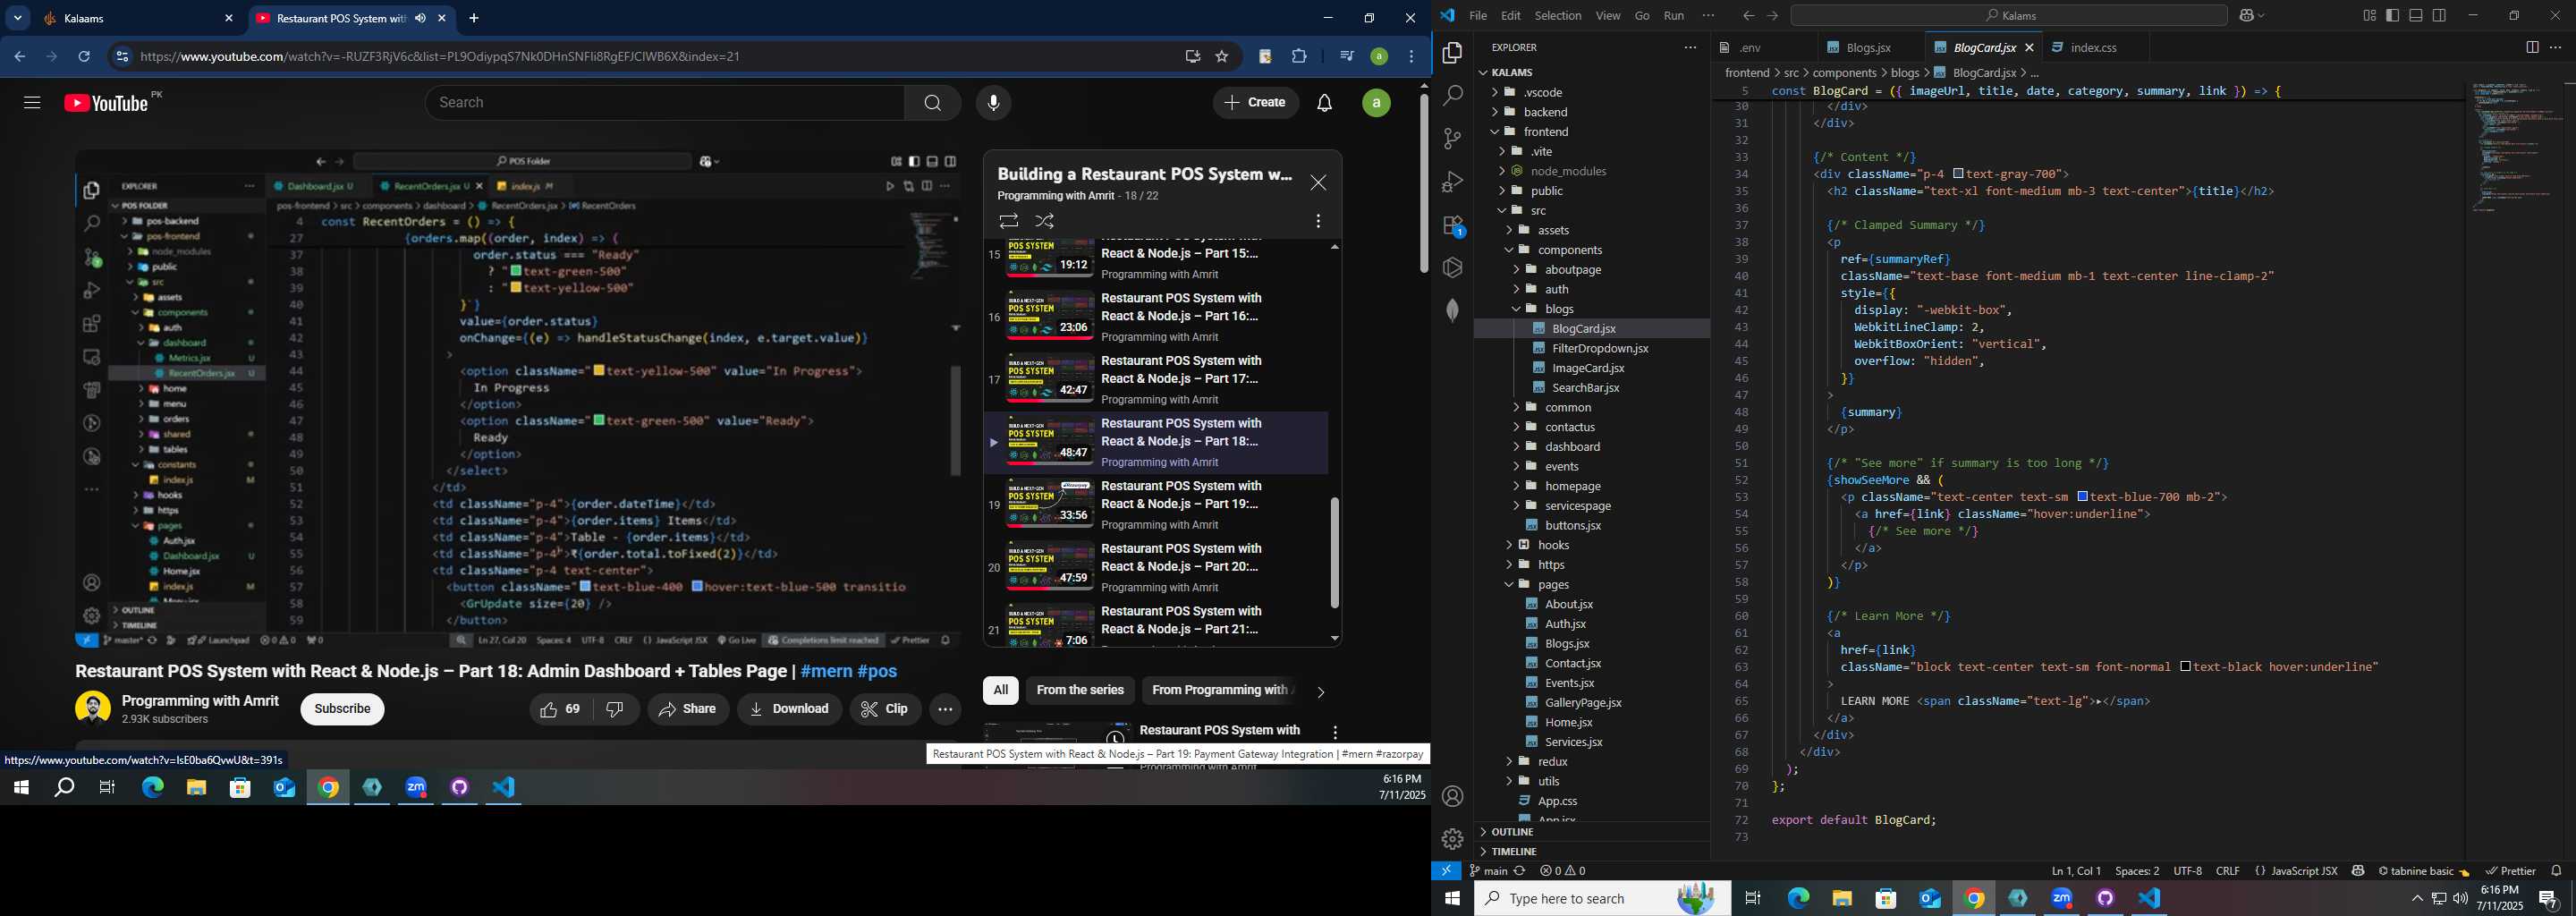Open Extensions view in VS Code activity bar
Viewport: 2576px width, 916px height.
1453,226
